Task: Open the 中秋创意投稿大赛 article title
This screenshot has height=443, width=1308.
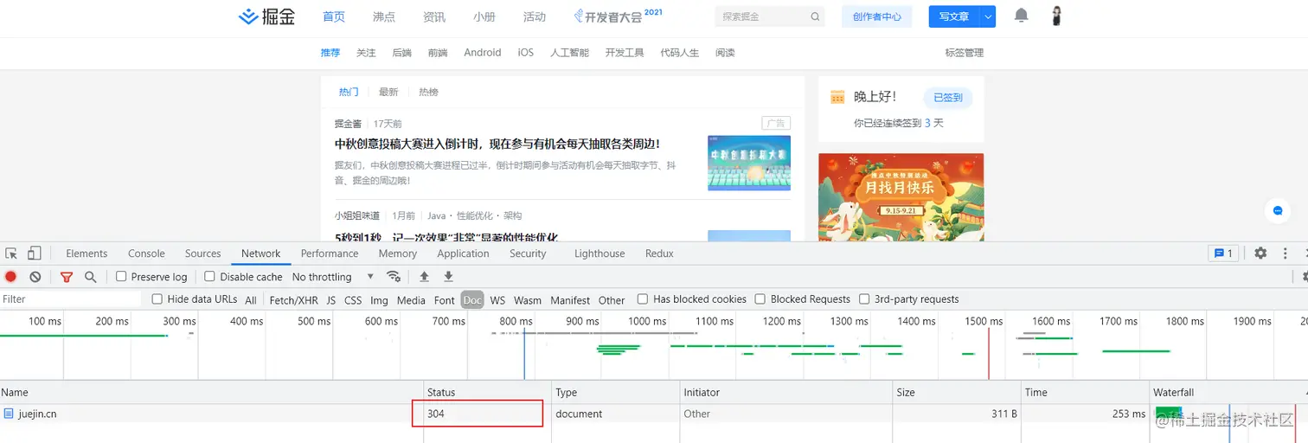Action: pyautogui.click(x=497, y=144)
